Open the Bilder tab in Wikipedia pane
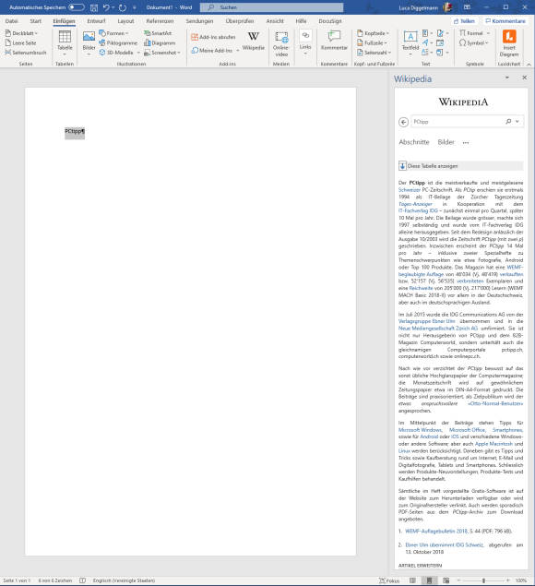The image size is (535, 586). tap(446, 142)
